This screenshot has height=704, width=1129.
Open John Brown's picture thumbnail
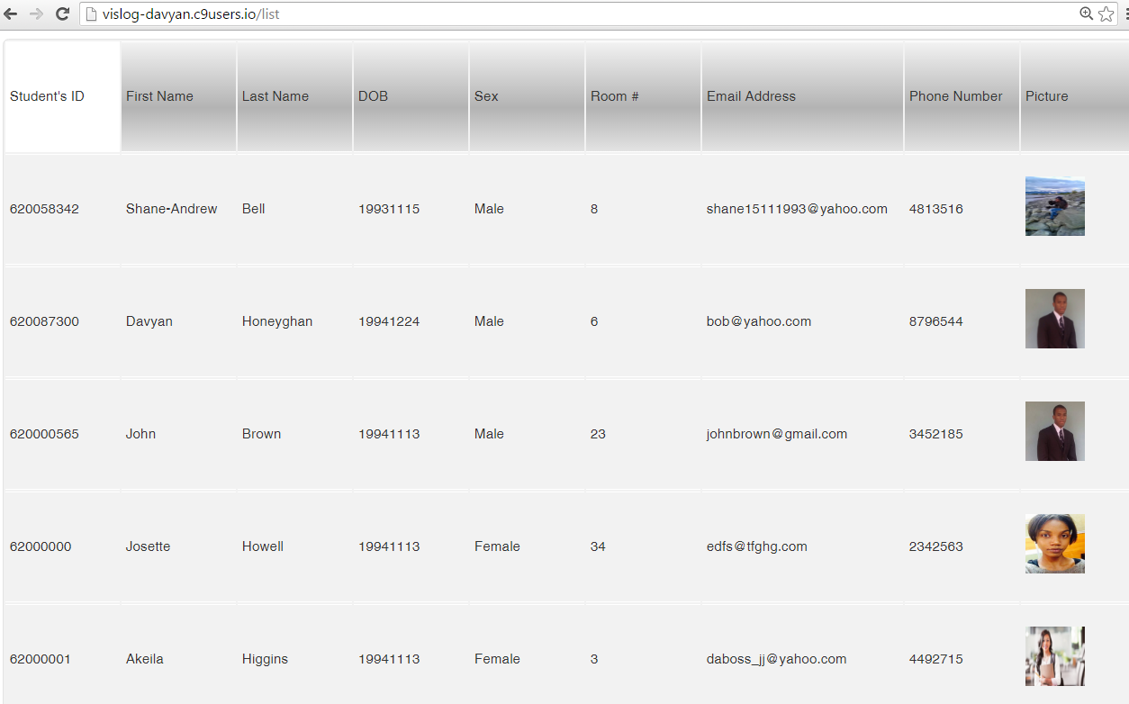(1055, 431)
